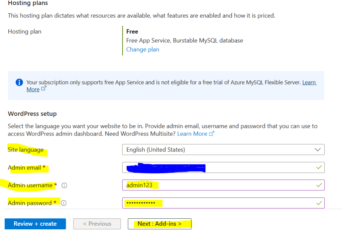
Task: Click into the Admin password field
Action: click(223, 203)
